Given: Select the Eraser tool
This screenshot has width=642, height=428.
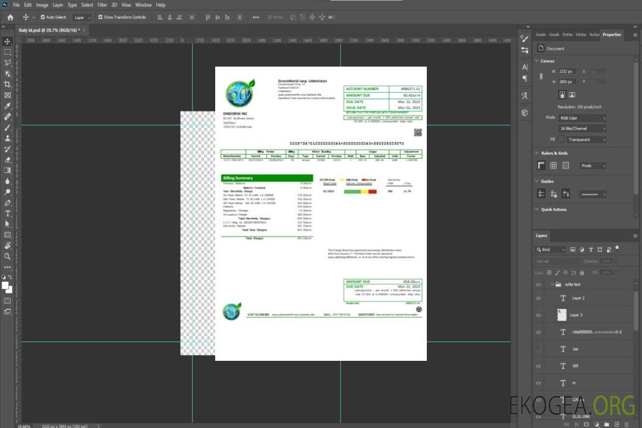Looking at the screenshot, I should tap(7, 160).
